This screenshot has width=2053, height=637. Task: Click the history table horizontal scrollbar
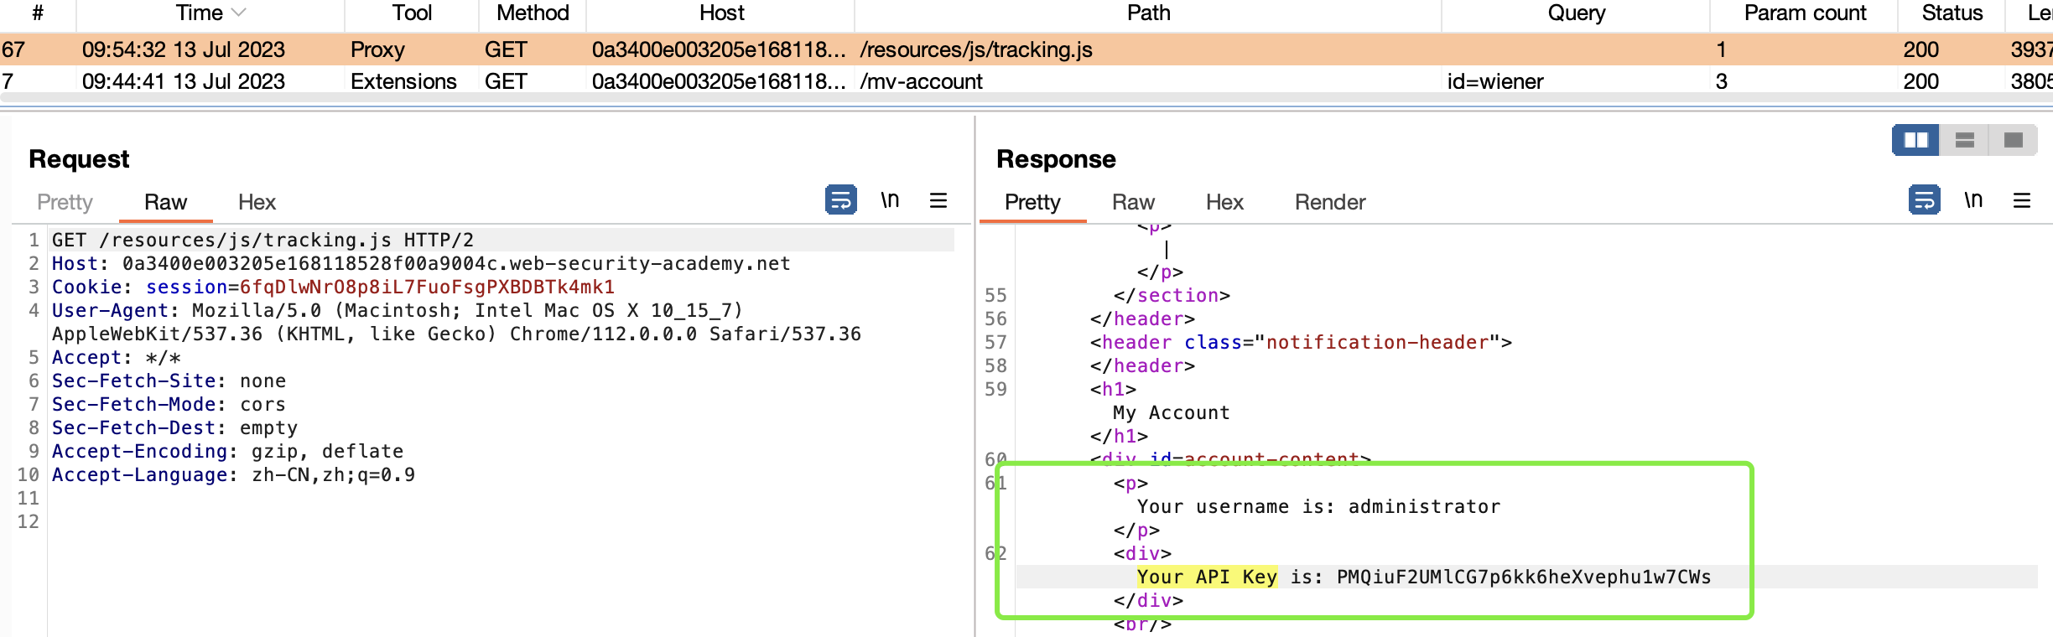tap(1026, 98)
